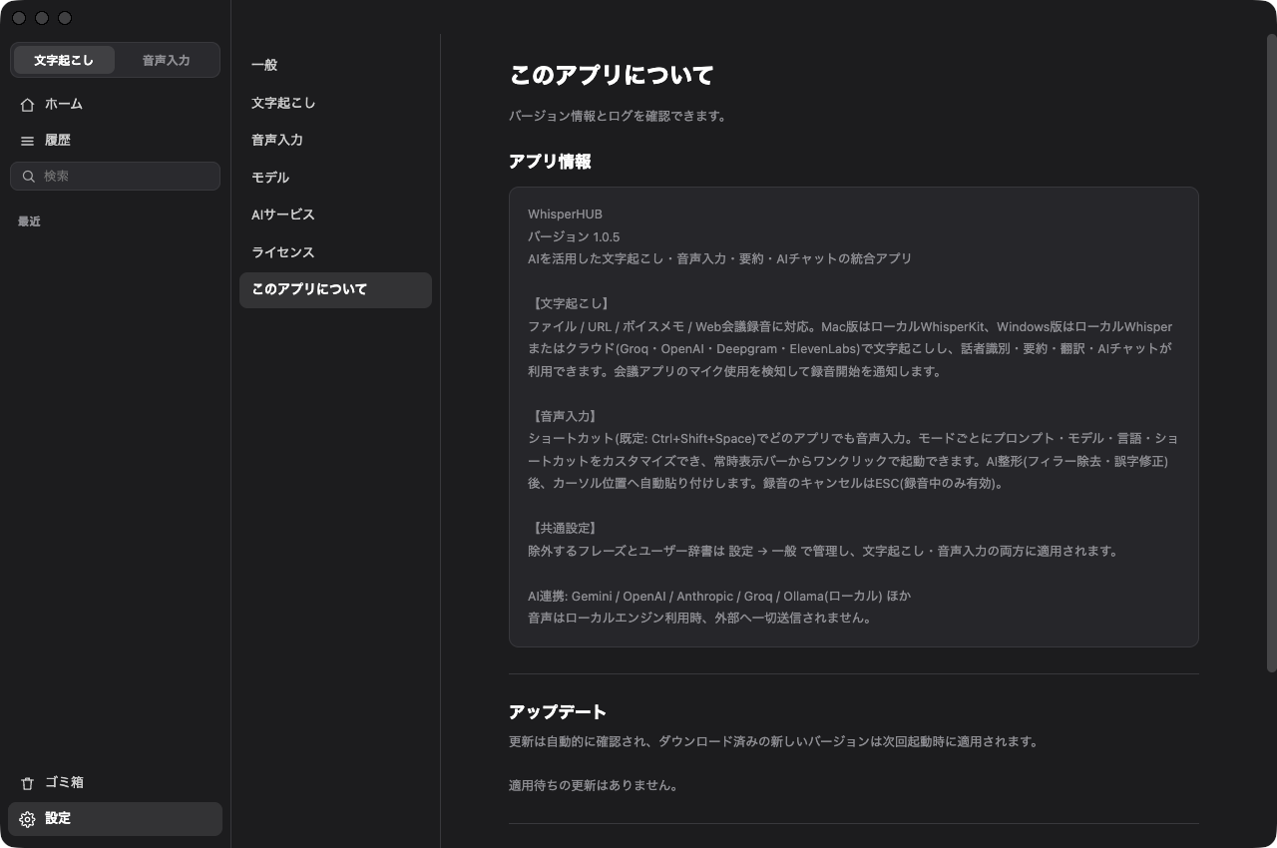Open the 音声入力 settings section

point(335,140)
